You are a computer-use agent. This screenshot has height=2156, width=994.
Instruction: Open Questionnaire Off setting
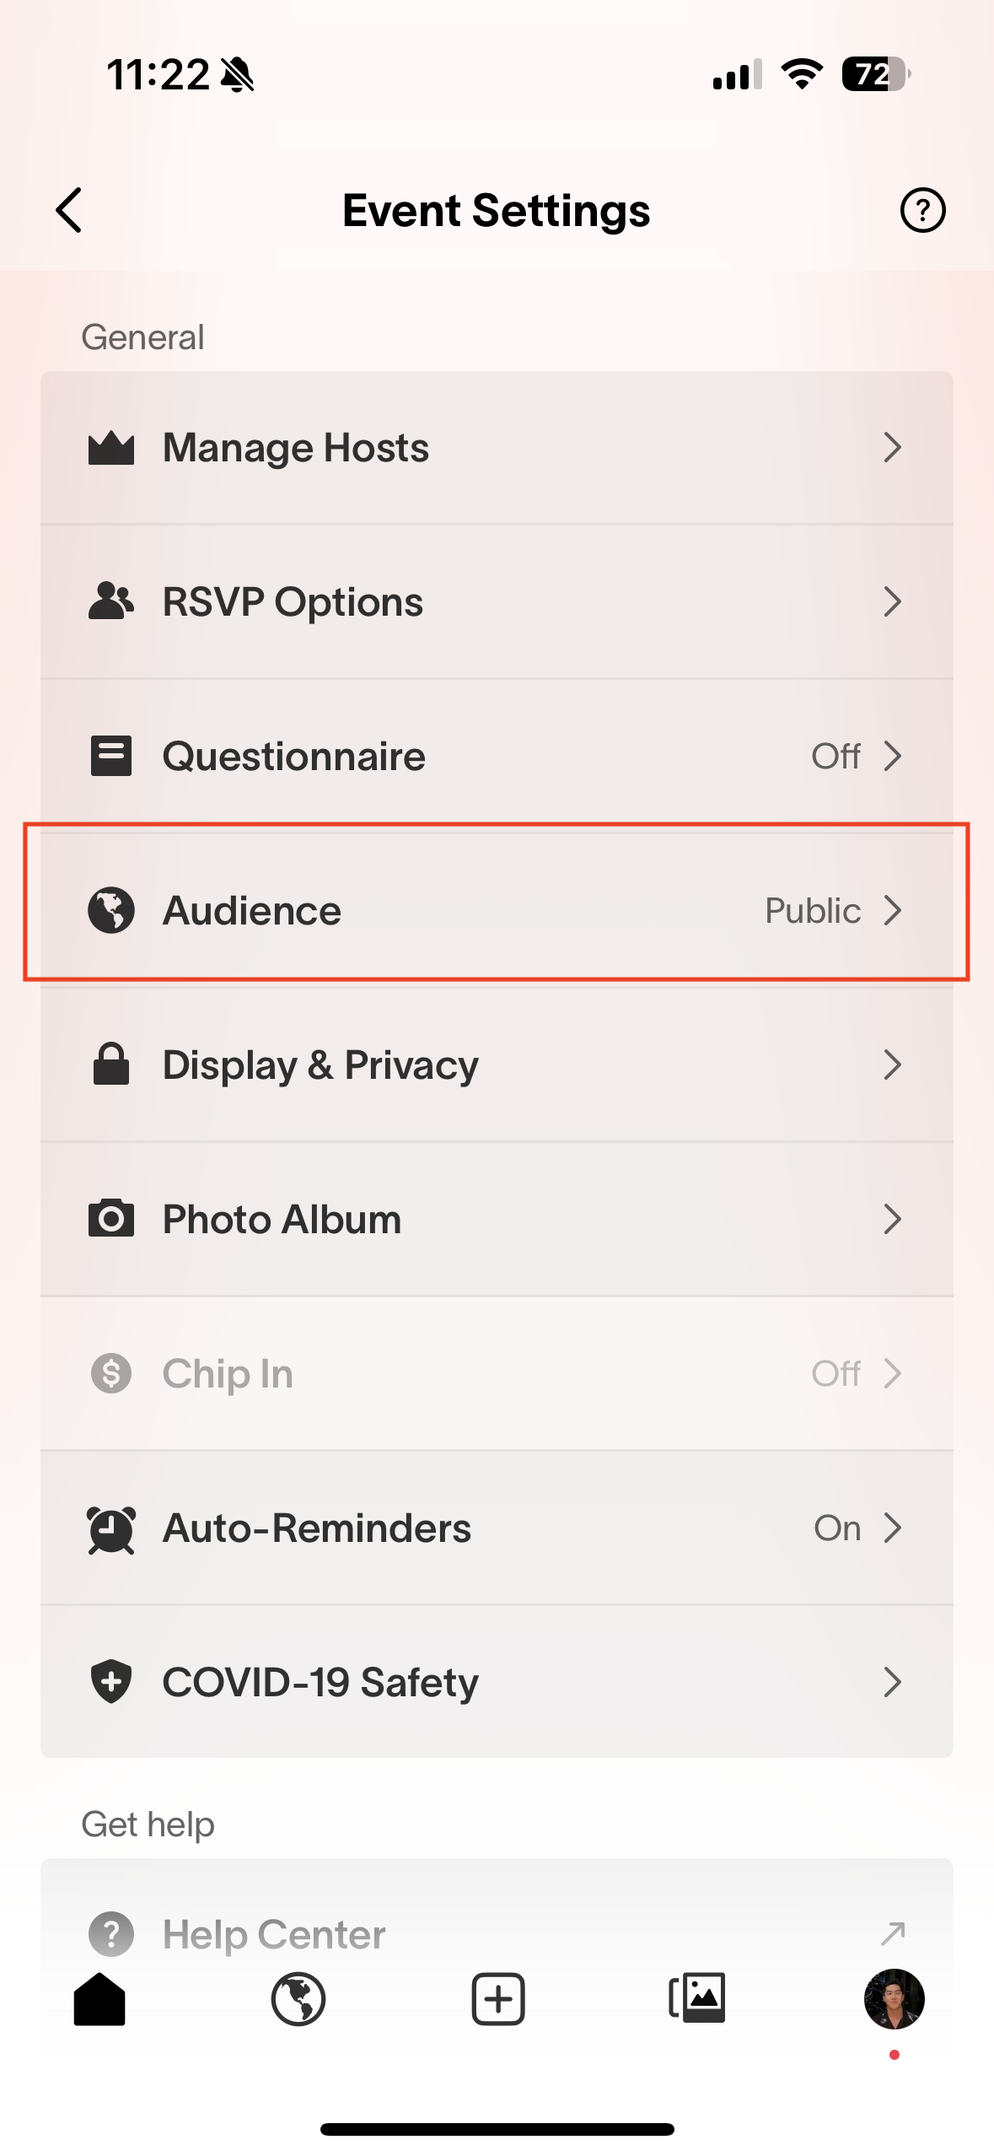[836, 757]
